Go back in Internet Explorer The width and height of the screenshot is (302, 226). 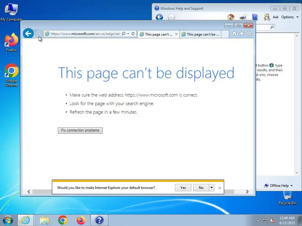[x=28, y=34]
